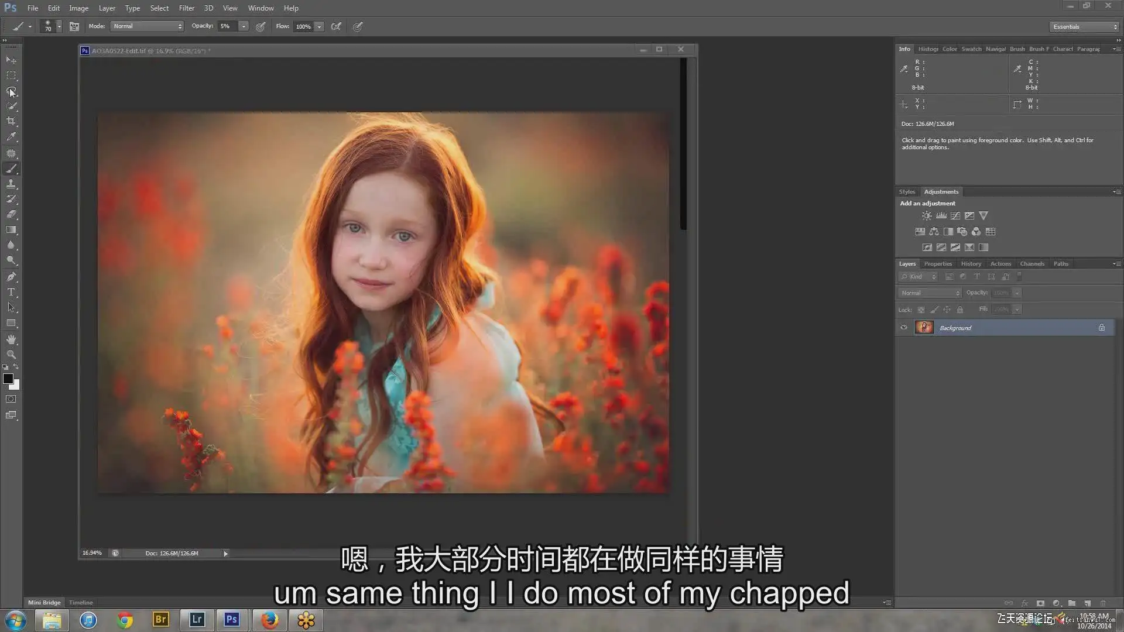Switch to the Channels tab
The height and width of the screenshot is (632, 1124).
(x=1032, y=264)
